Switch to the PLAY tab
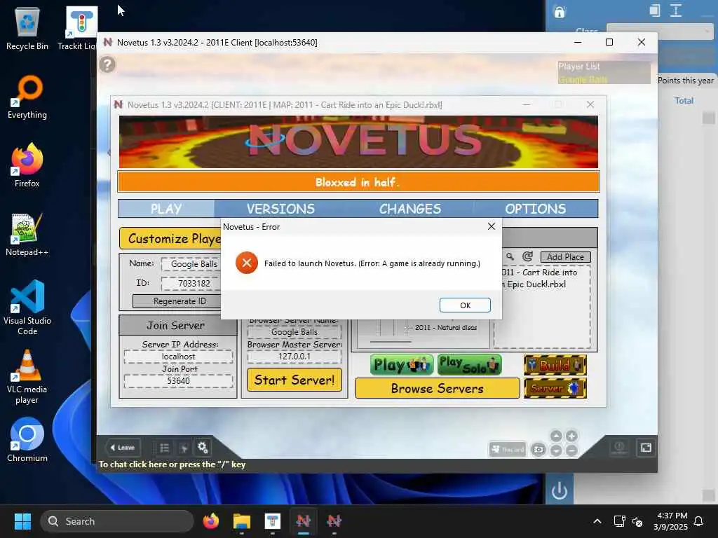 (x=166, y=209)
